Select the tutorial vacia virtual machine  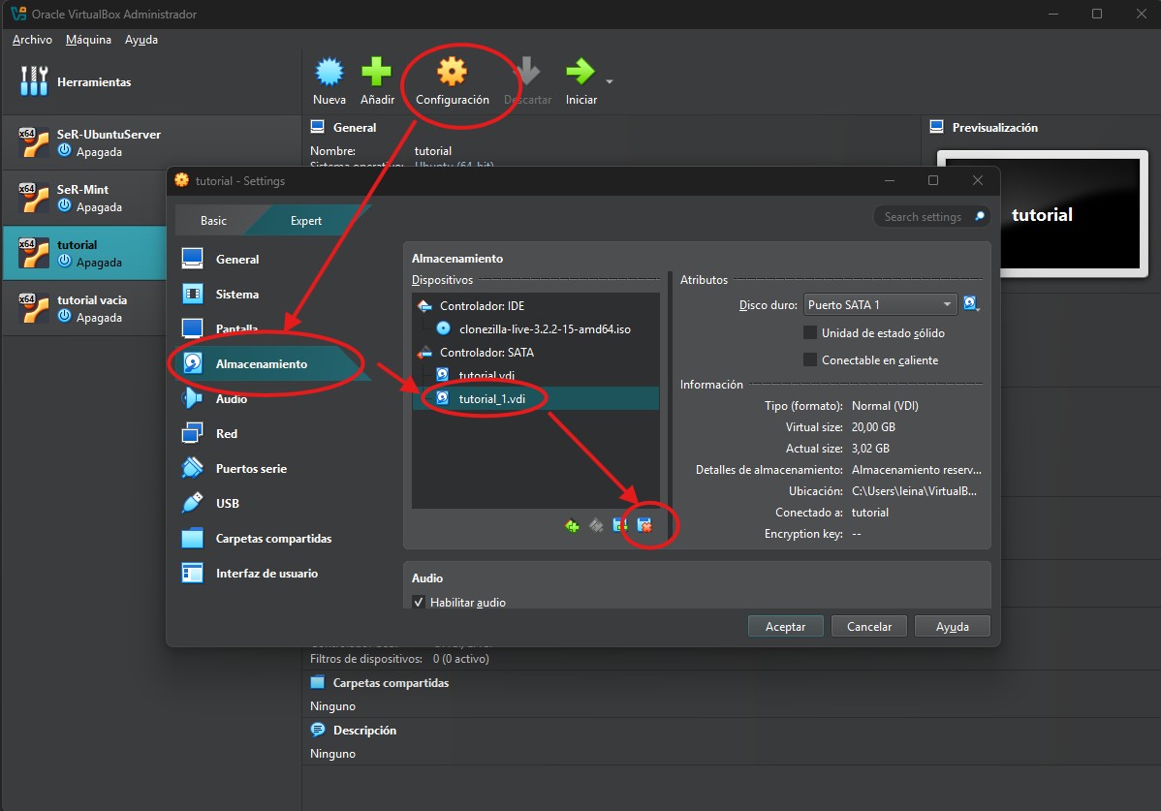coord(85,308)
